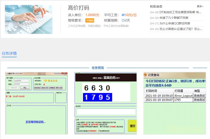
Task: Click the clock icon beside 2天
Action: (123, 20)
